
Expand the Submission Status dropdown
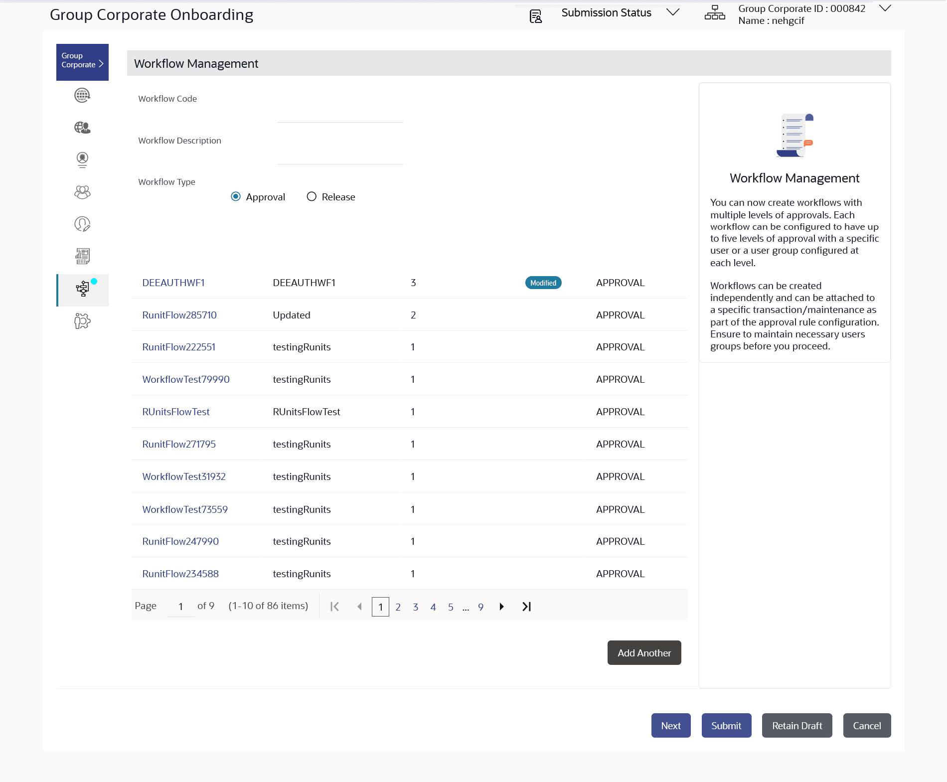pos(673,12)
